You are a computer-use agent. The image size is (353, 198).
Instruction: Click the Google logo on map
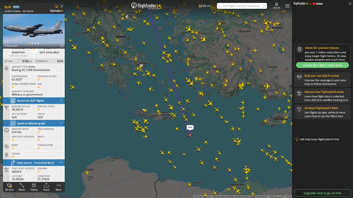7,195
